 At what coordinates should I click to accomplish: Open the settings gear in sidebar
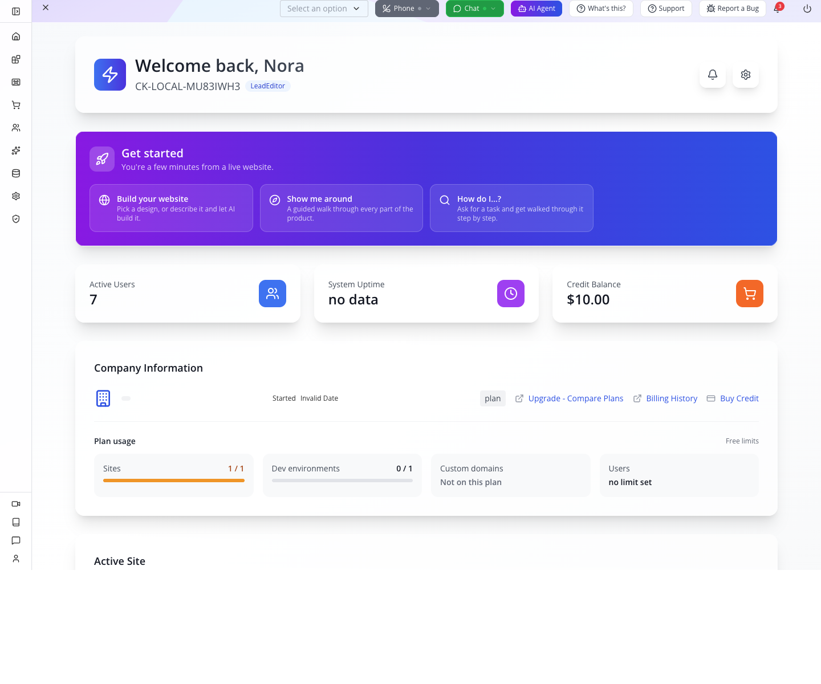pos(16,196)
